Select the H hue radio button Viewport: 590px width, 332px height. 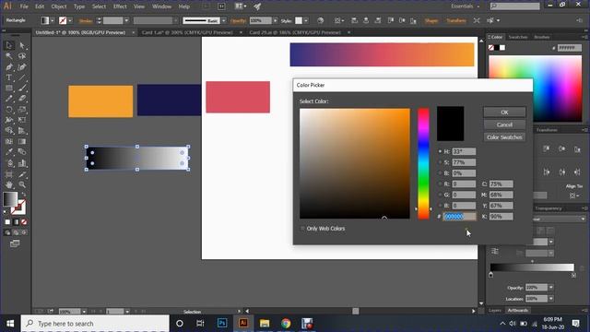[440, 151]
